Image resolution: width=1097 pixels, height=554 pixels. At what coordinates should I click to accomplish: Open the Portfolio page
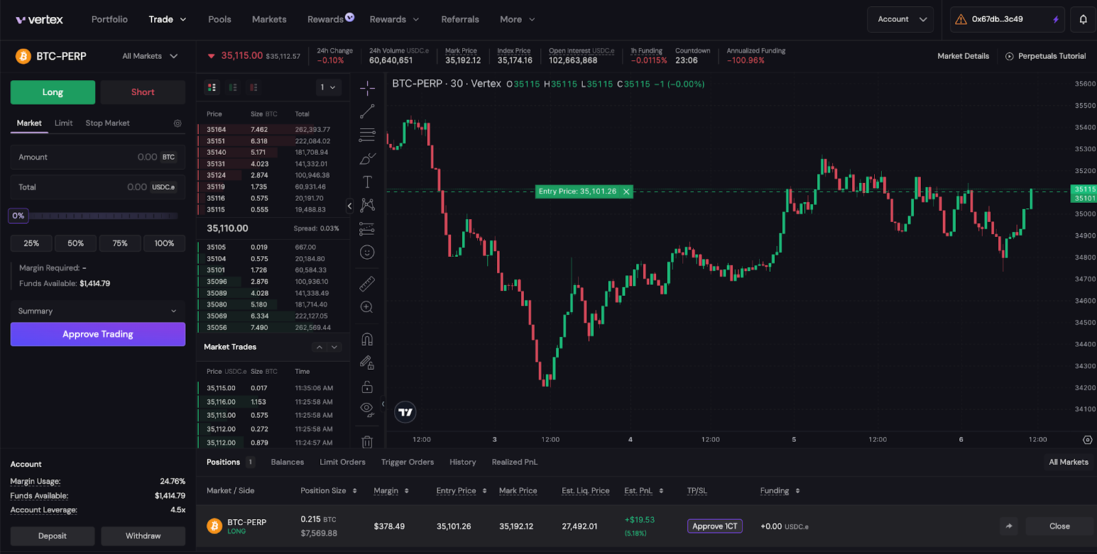click(x=110, y=19)
